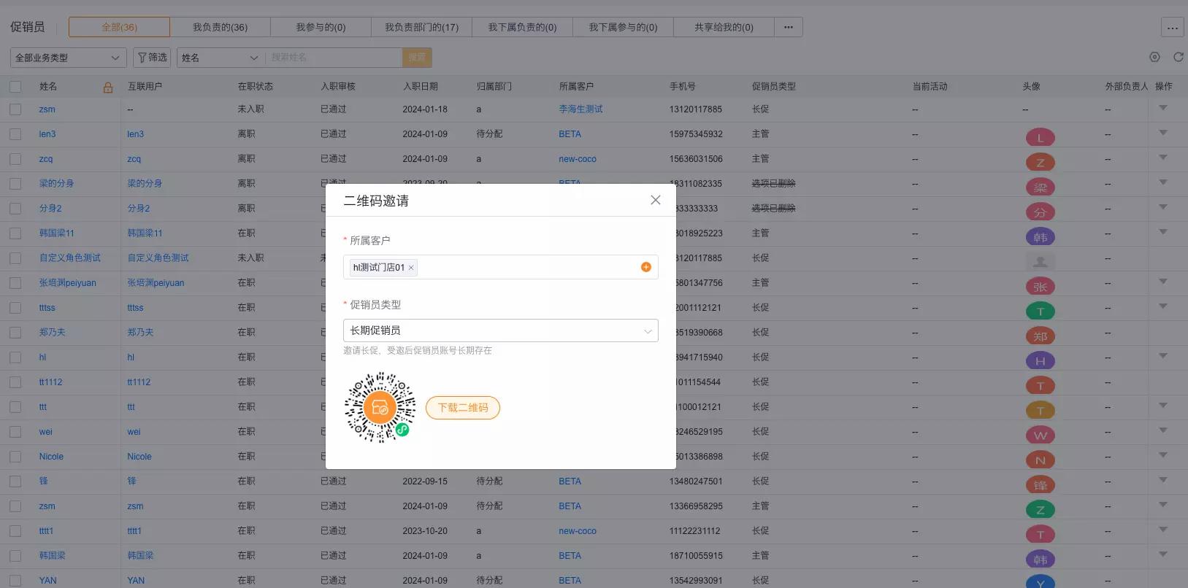Click the phone number 13120117885 of zsm
This screenshot has width=1188, height=588.
[696, 109]
